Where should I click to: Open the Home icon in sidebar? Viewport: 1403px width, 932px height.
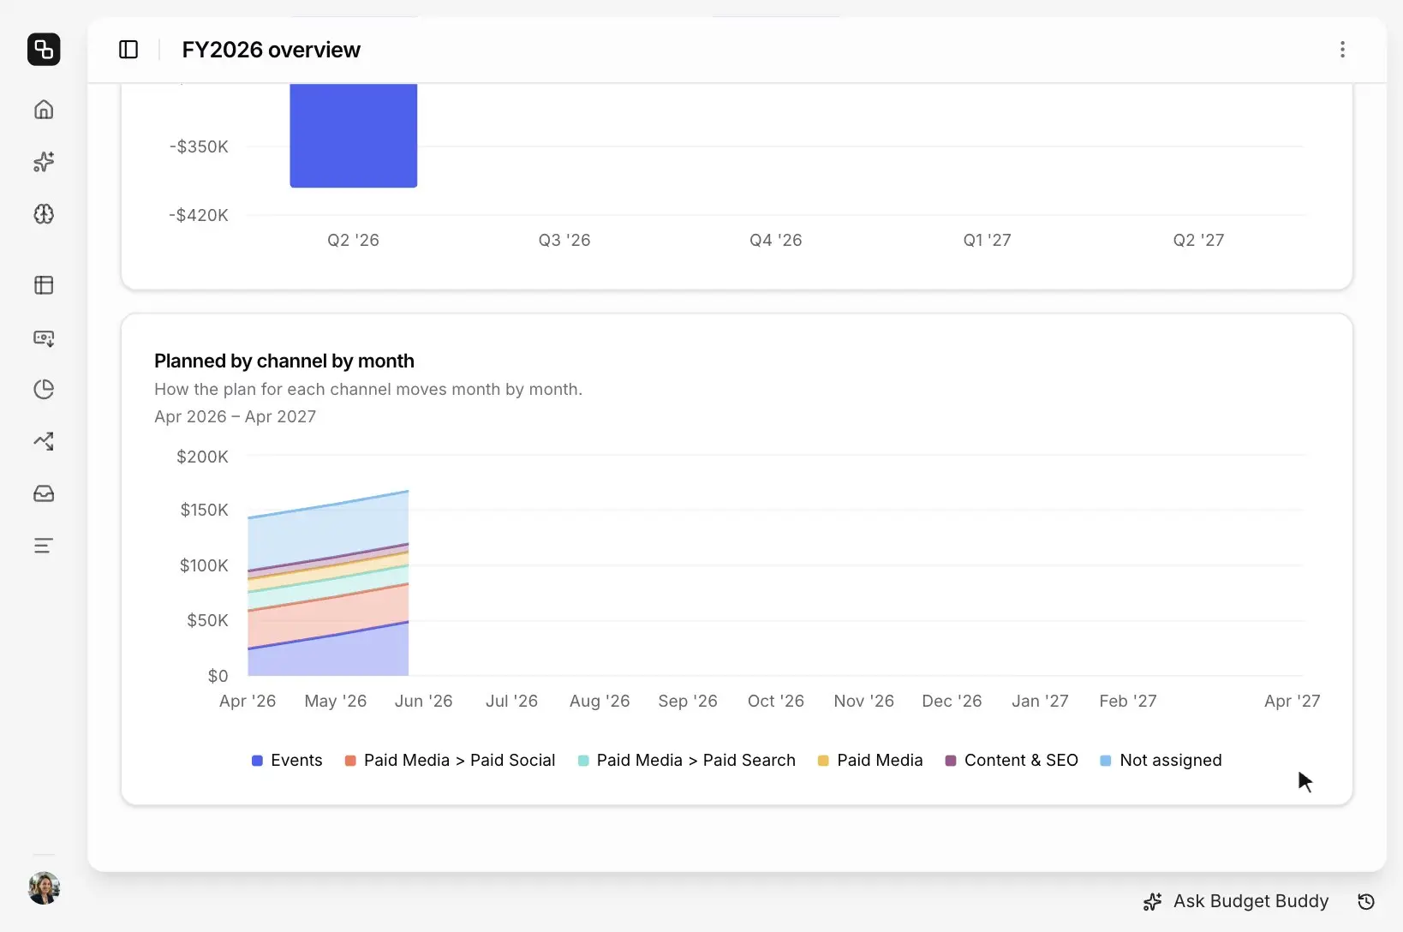(x=44, y=110)
